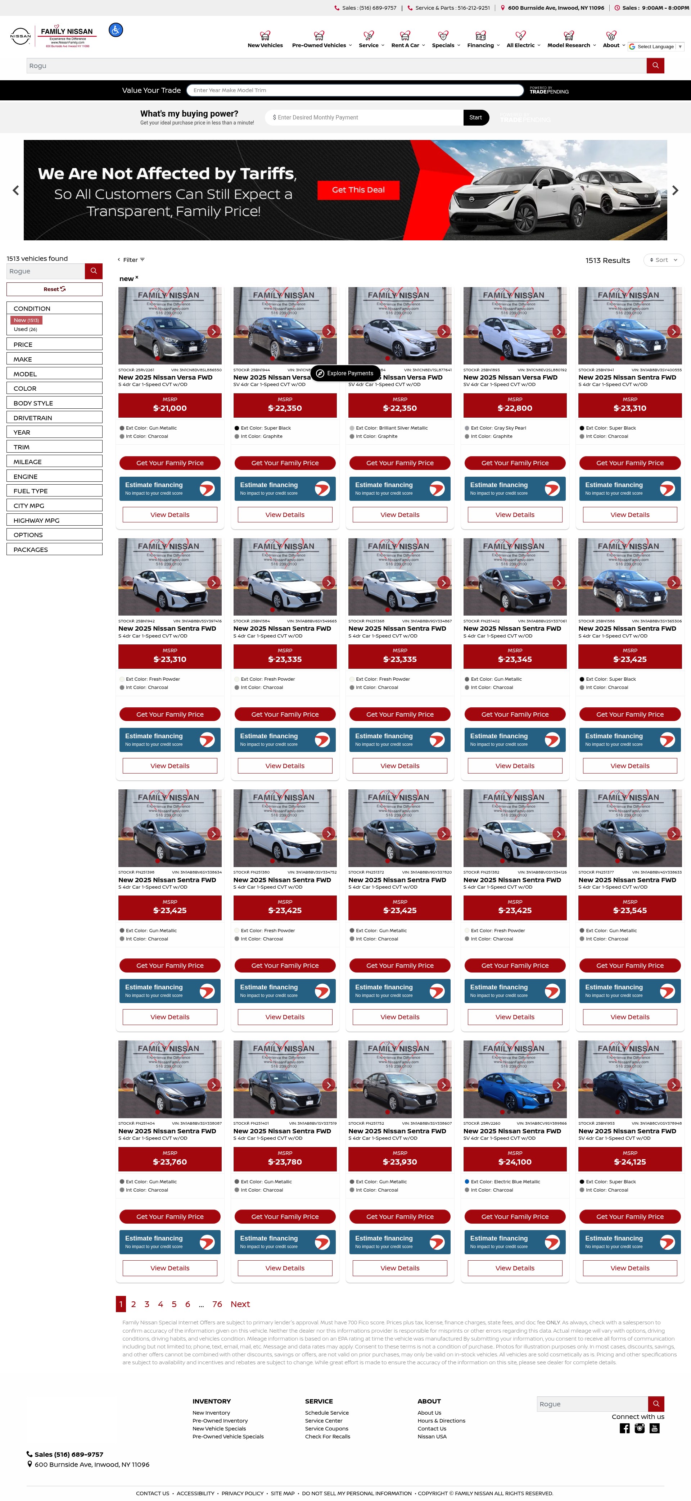Open the Sort dropdown

pos(664,260)
